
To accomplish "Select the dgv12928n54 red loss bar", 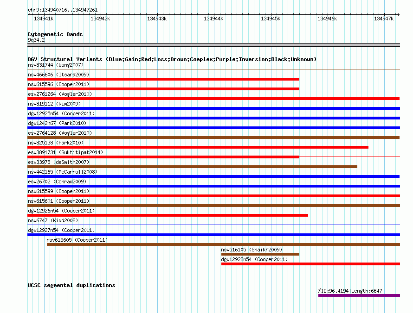I will click(310, 264).
